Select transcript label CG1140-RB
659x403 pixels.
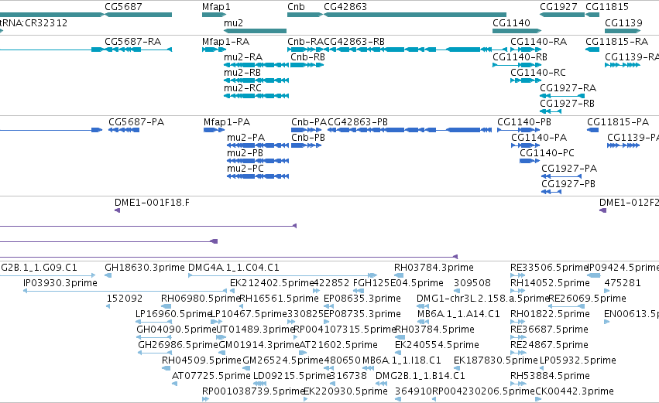click(x=520, y=57)
